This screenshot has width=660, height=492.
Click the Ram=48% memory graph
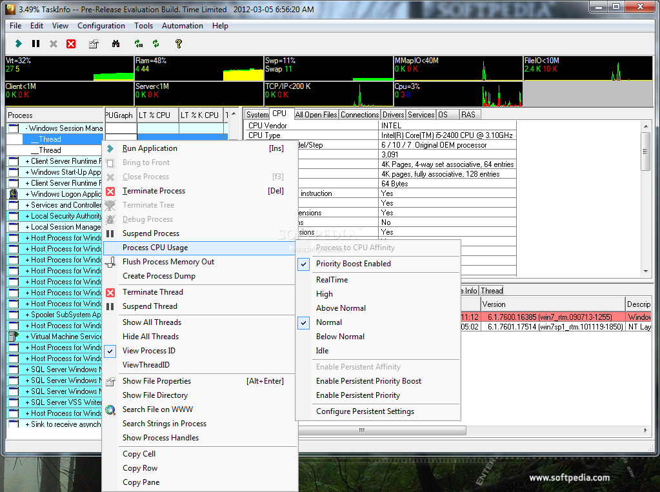tap(199, 68)
